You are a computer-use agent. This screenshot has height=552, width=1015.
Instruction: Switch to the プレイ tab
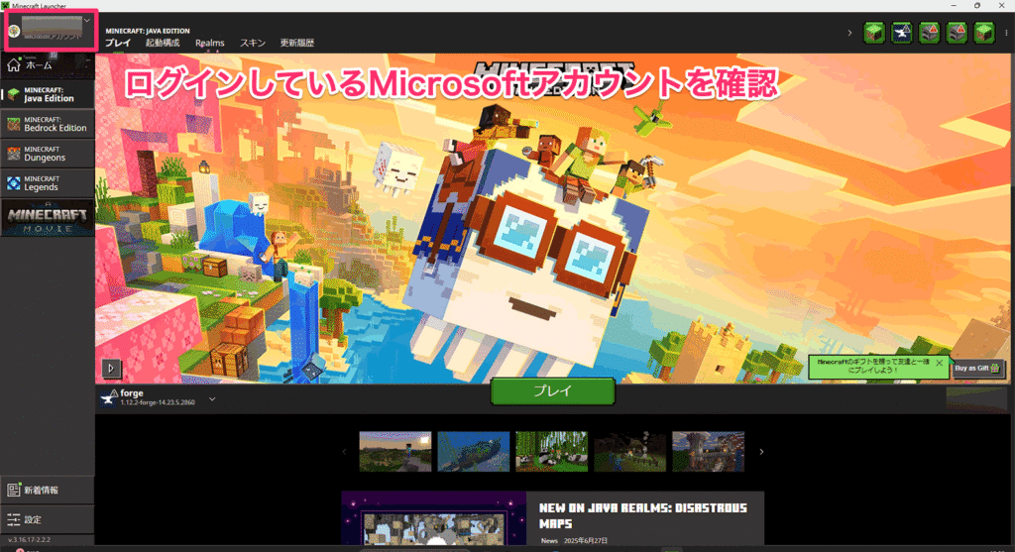click(118, 43)
